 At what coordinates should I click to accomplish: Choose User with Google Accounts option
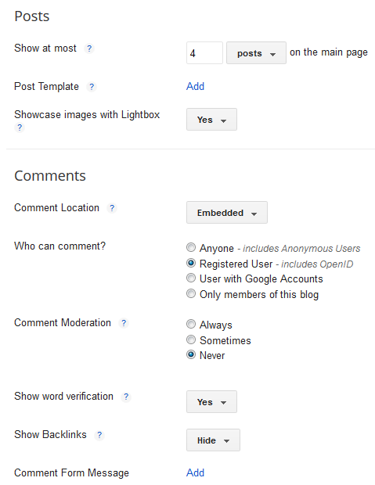point(191,278)
